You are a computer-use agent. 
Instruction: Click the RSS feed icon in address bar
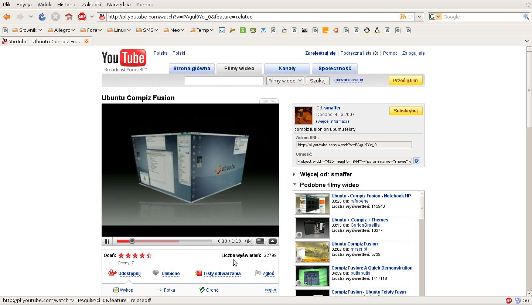click(x=403, y=17)
